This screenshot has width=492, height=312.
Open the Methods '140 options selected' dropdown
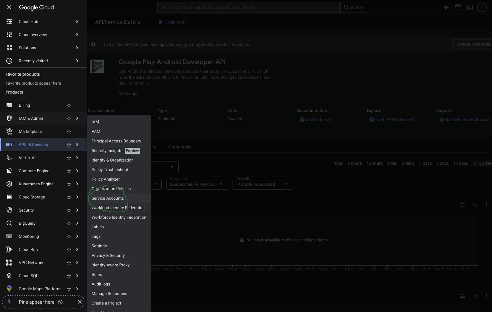262,184
